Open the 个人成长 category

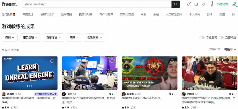(194, 14)
